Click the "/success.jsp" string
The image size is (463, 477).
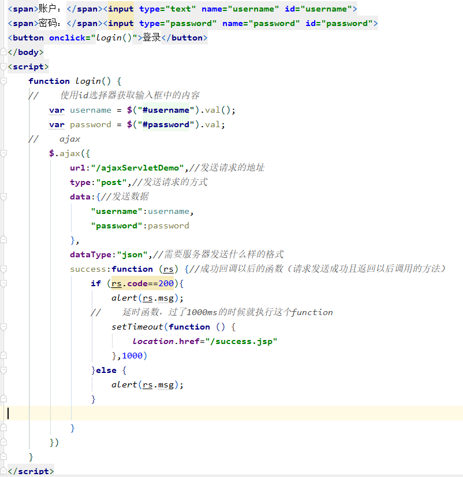pos(241,341)
